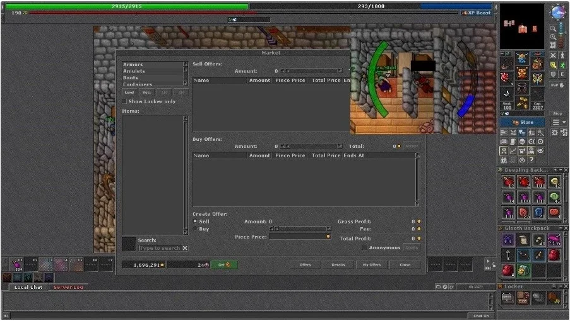Image resolution: width=570 pixels, height=321 pixels.
Task: Minimize the Deepling Backpack panel
Action: click(x=561, y=170)
